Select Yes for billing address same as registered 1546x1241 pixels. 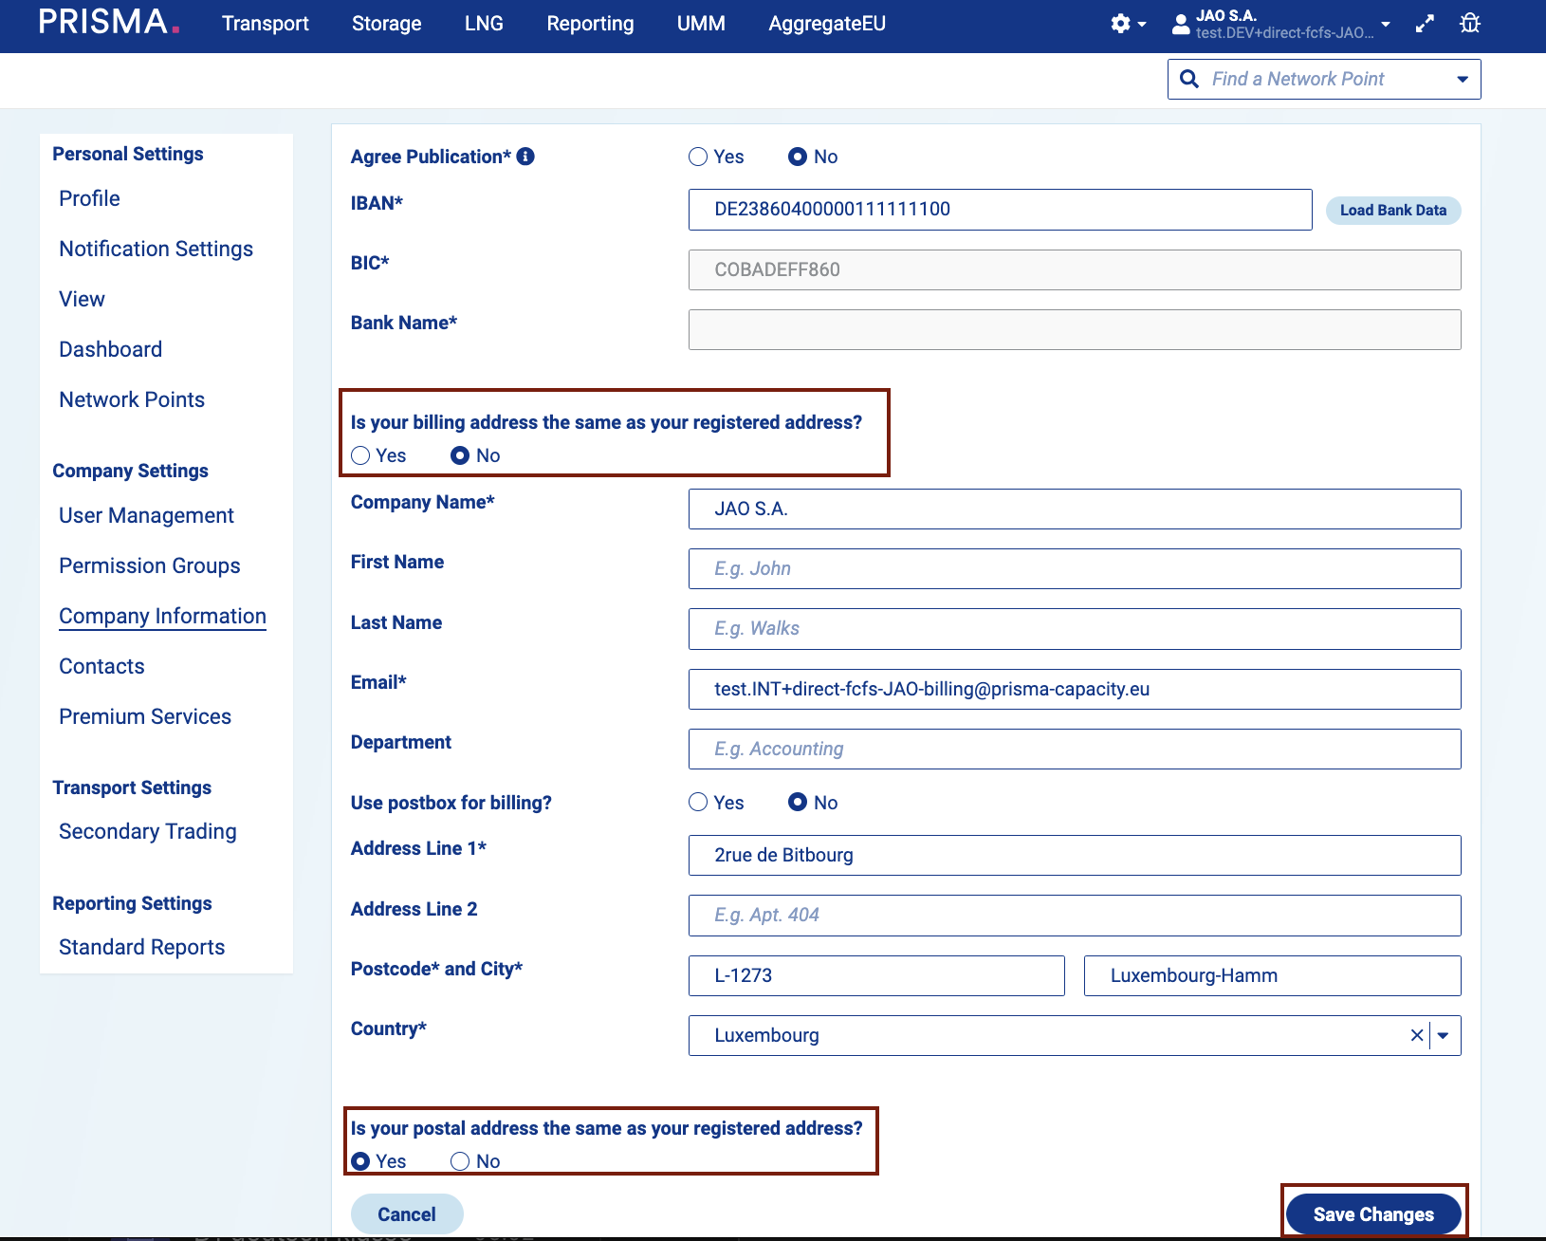(x=361, y=455)
